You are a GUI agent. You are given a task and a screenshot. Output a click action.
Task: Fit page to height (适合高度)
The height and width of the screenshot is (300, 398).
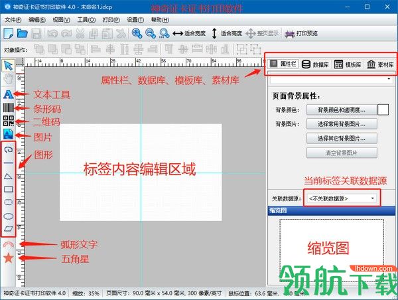pos(226,33)
